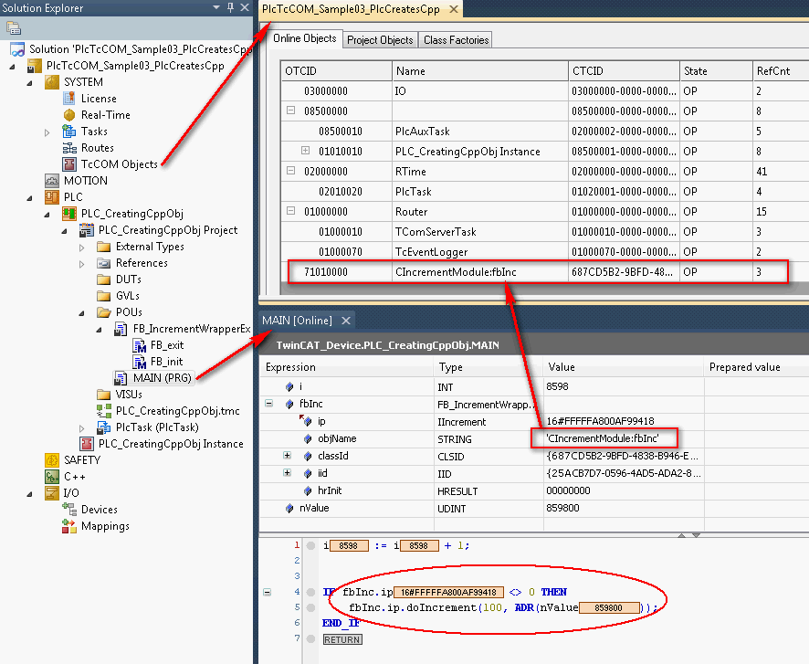This screenshot has width=809, height=664.
Task: Click the References folder icon
Action: pos(104,263)
